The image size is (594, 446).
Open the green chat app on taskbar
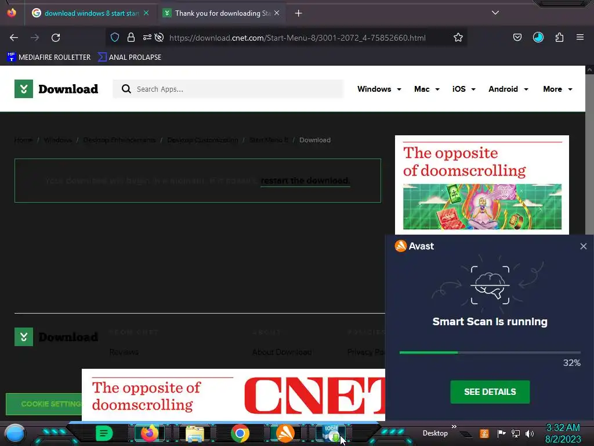[x=104, y=433]
